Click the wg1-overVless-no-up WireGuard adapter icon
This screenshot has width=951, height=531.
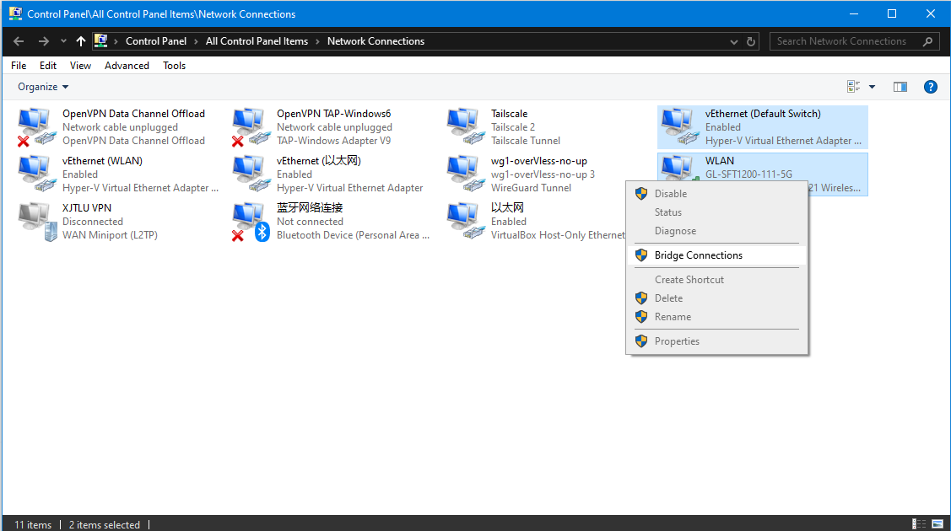pyautogui.click(x=465, y=174)
